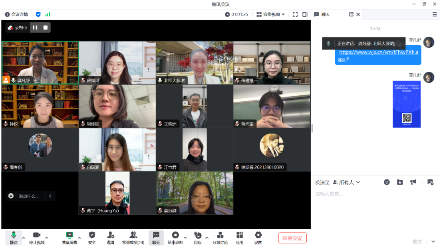The width and height of the screenshot is (441, 248).
Task: Select 曾加贝's video tile
Action: 117,63
